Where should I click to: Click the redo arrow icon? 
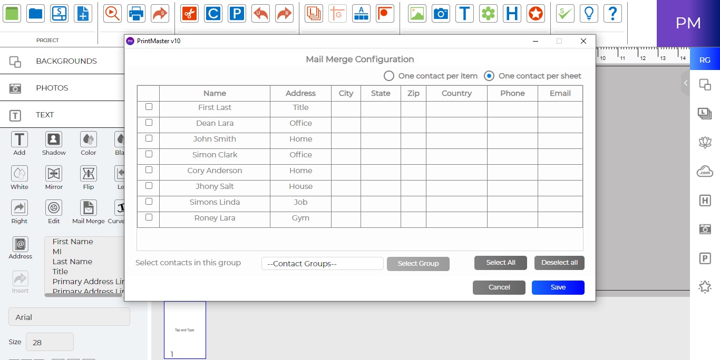point(284,14)
